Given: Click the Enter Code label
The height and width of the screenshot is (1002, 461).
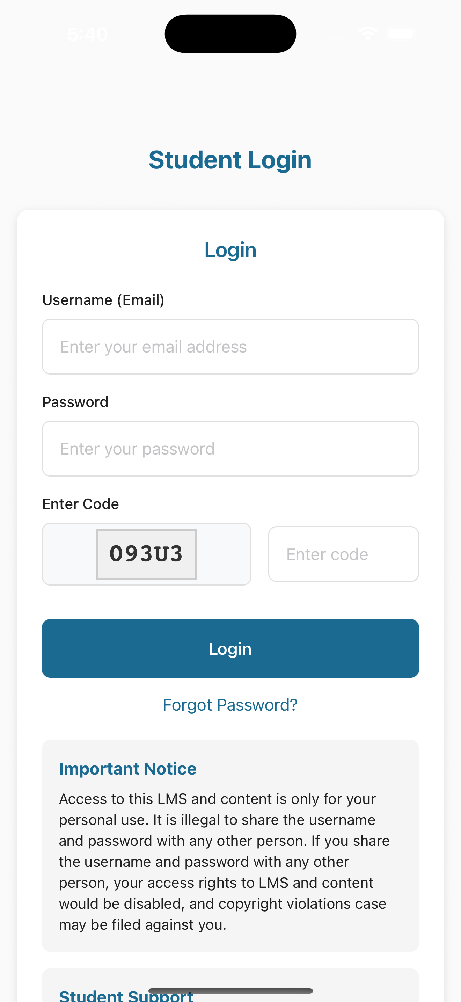Looking at the screenshot, I should pyautogui.click(x=80, y=503).
